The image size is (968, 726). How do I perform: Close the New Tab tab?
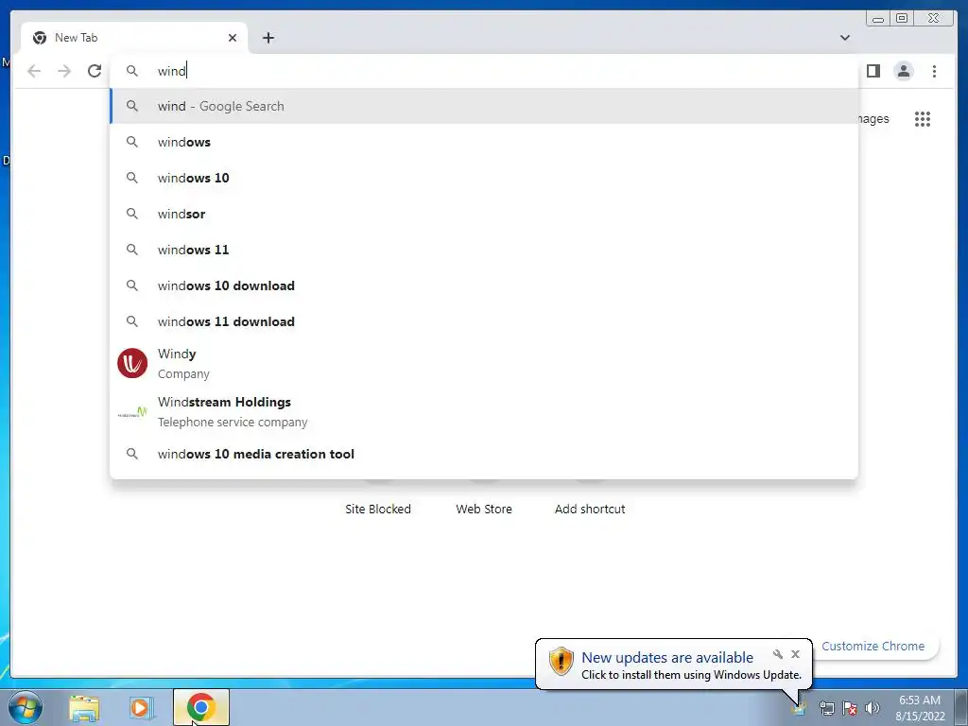(233, 38)
